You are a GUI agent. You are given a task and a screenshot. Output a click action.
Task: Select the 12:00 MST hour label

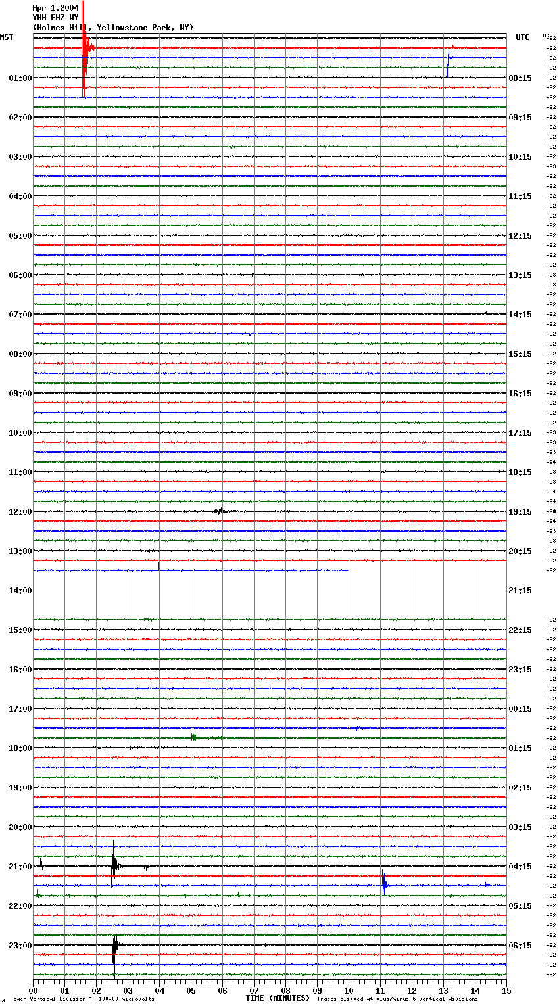pos(20,512)
